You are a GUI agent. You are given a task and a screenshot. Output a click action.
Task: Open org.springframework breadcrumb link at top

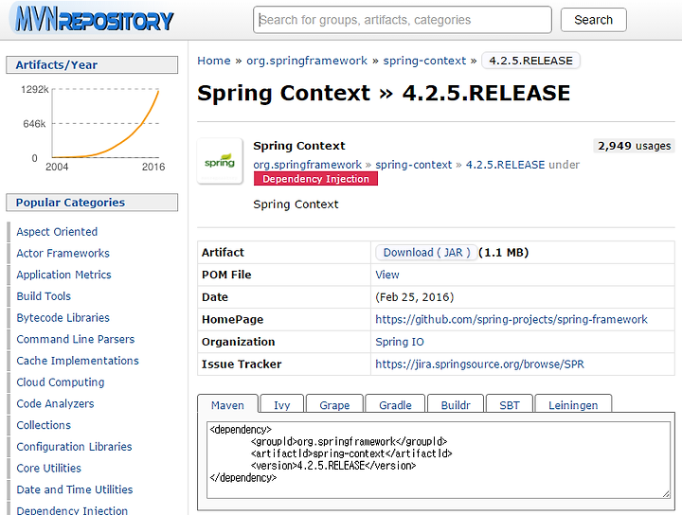click(x=307, y=61)
